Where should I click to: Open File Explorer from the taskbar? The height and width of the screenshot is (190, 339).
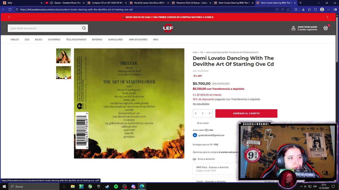coord(73,187)
